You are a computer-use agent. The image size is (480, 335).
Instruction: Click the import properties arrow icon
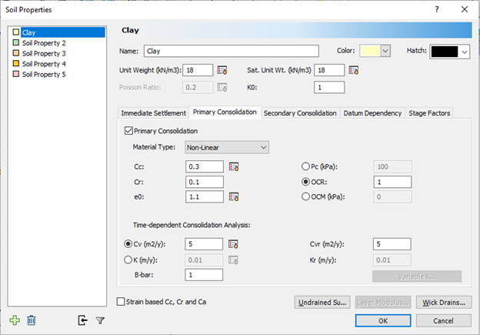82,320
